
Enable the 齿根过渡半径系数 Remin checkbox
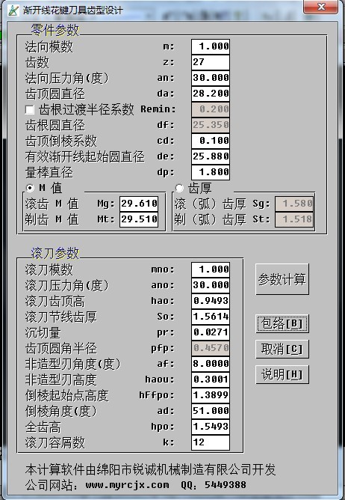[x=30, y=110]
